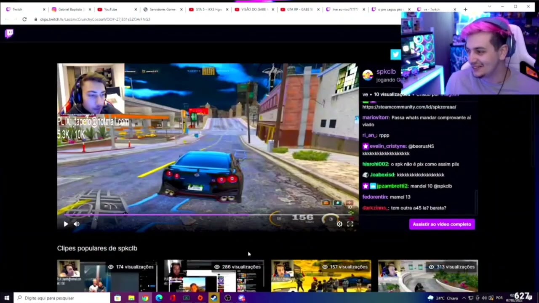Viewport: 539px width, 303px height.
Task: Open Xbox app from taskbar
Action: pos(187,298)
